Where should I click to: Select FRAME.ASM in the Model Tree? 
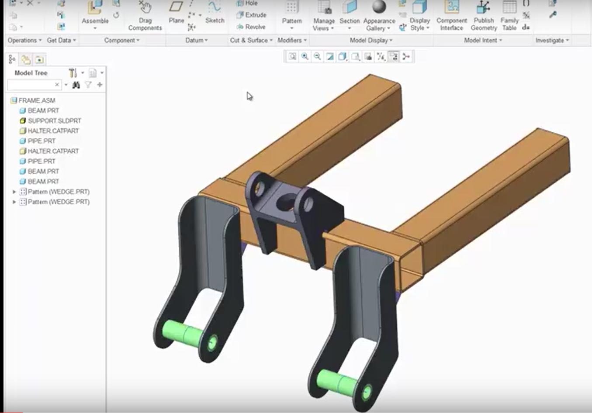coord(33,100)
